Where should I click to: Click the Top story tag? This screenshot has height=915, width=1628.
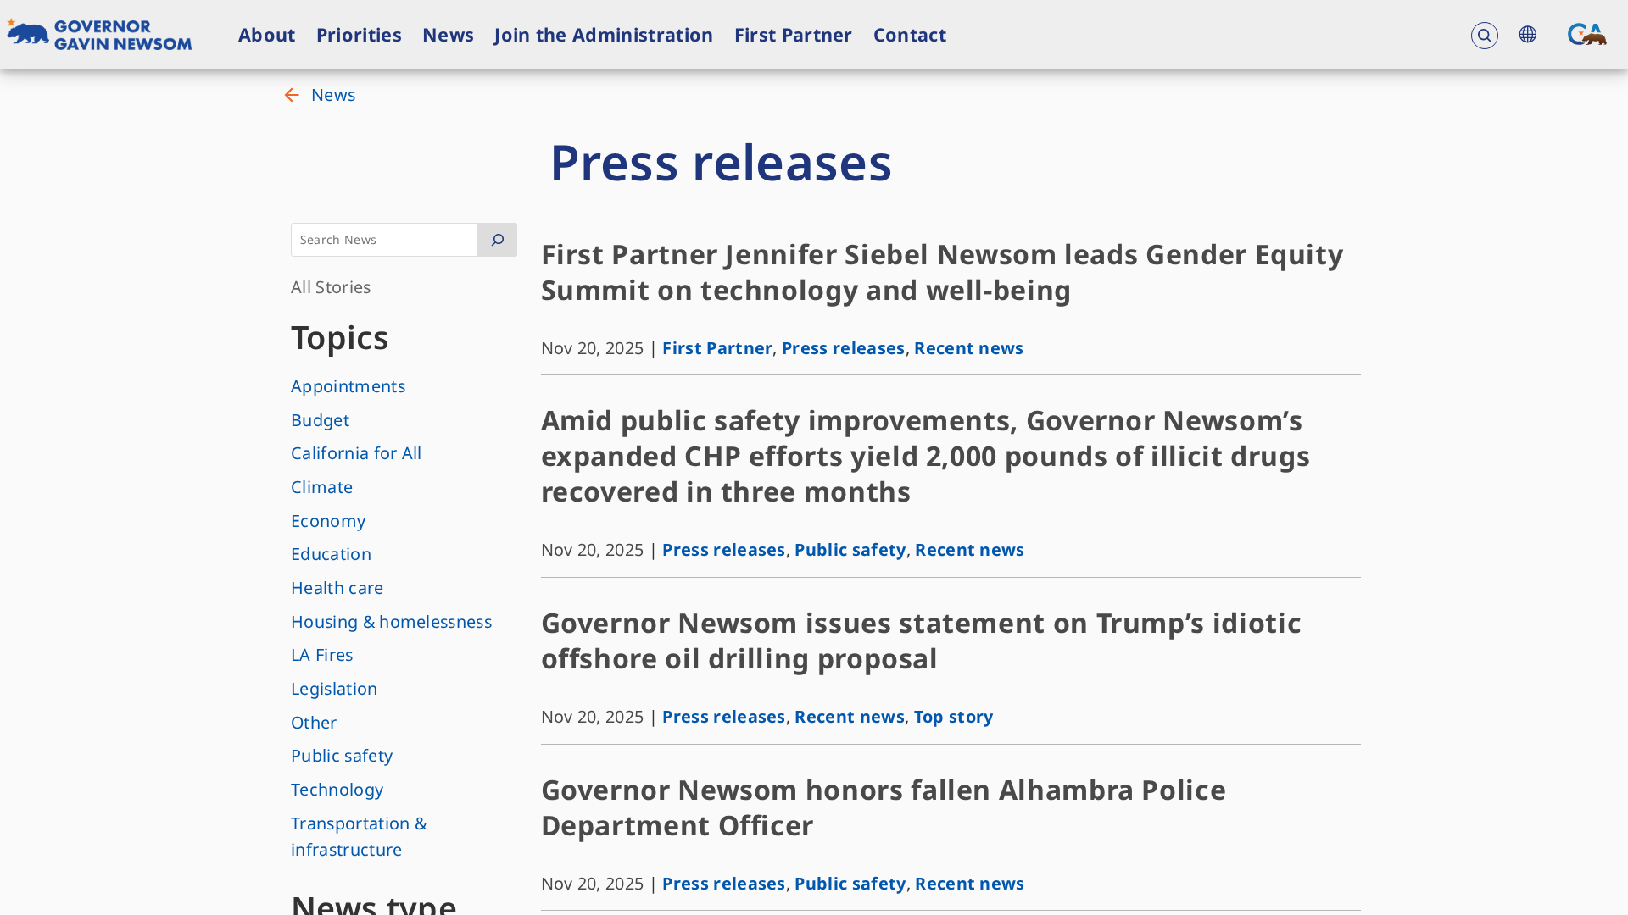tap(953, 717)
